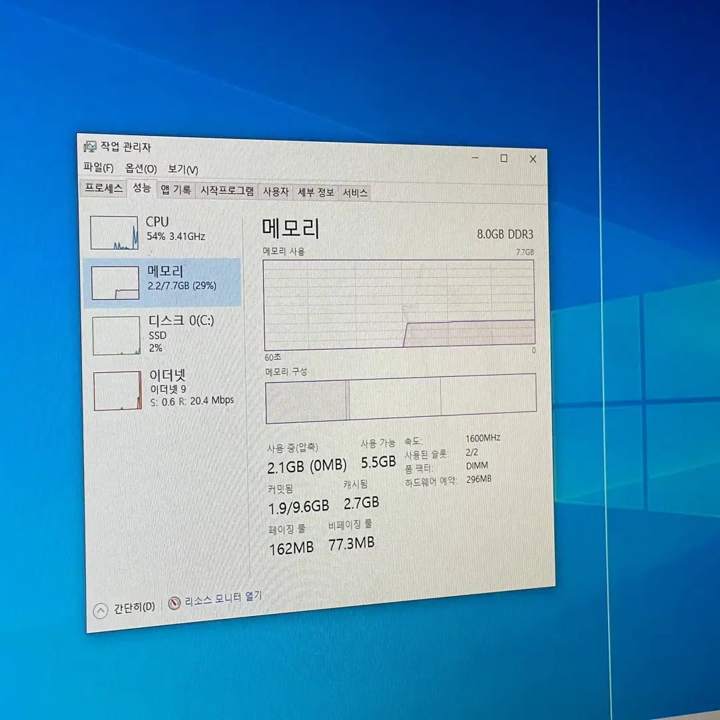This screenshot has height=720, width=720.
Task: Click the 메모리 사용 usage graph
Action: (x=399, y=304)
